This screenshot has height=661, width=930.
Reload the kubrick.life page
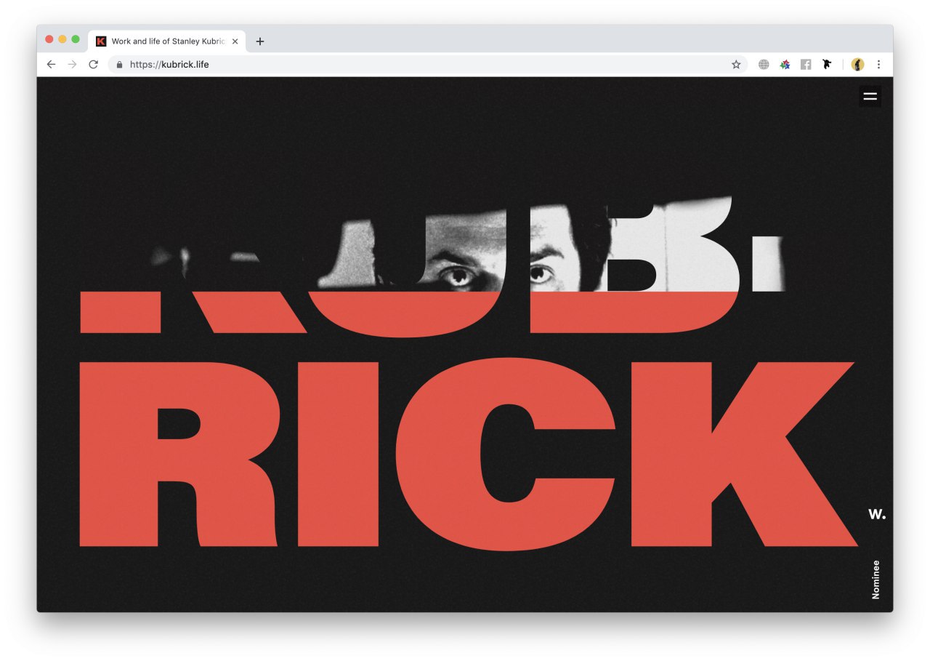[x=93, y=65]
